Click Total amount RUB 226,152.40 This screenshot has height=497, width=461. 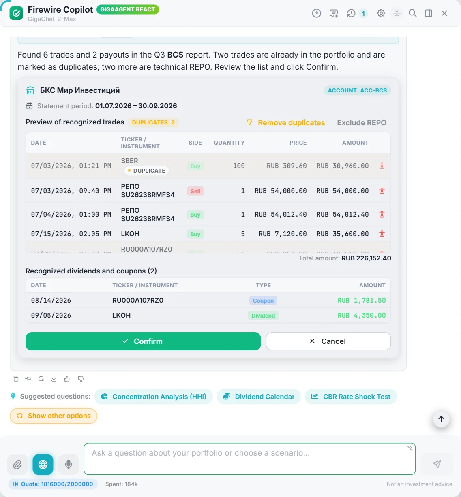coord(345,258)
